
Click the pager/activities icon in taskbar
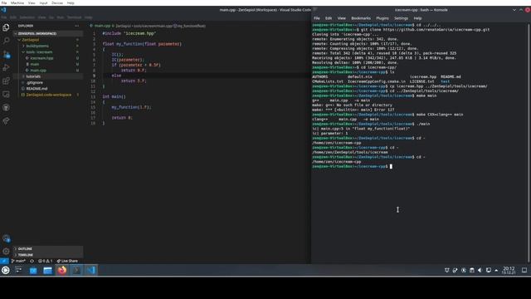[x=18, y=270]
